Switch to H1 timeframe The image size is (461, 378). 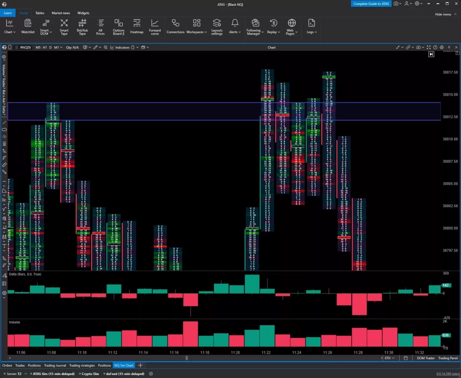click(x=45, y=48)
